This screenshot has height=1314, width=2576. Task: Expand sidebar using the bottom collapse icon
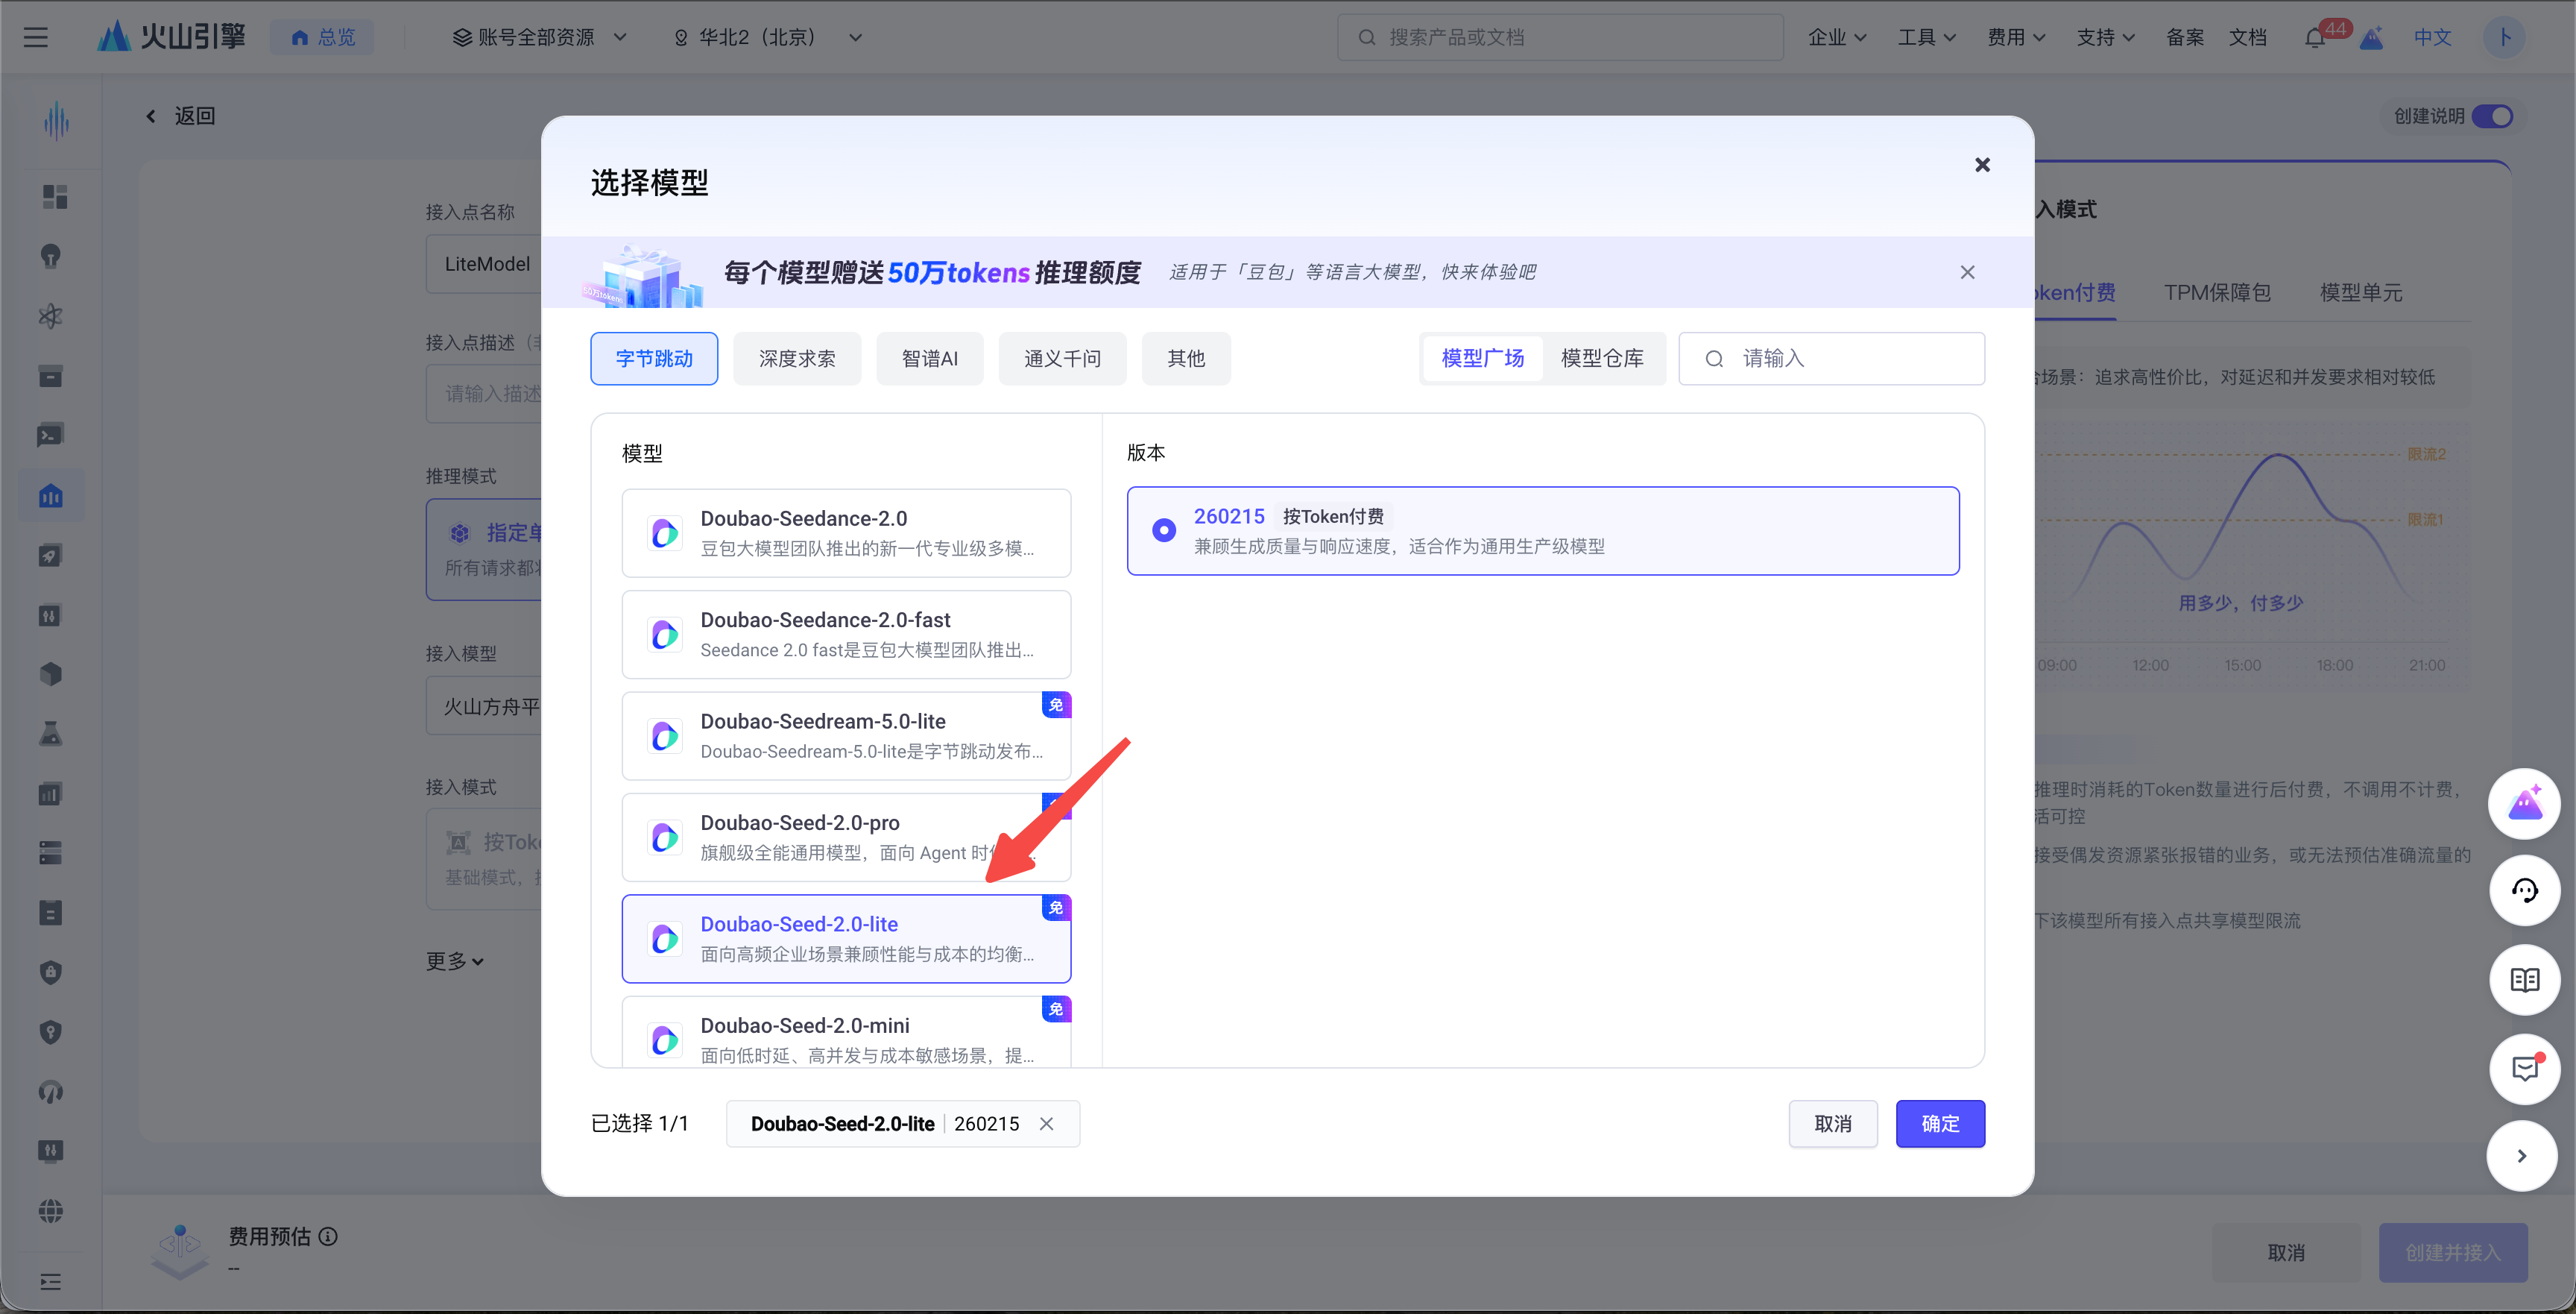tap(51, 1282)
